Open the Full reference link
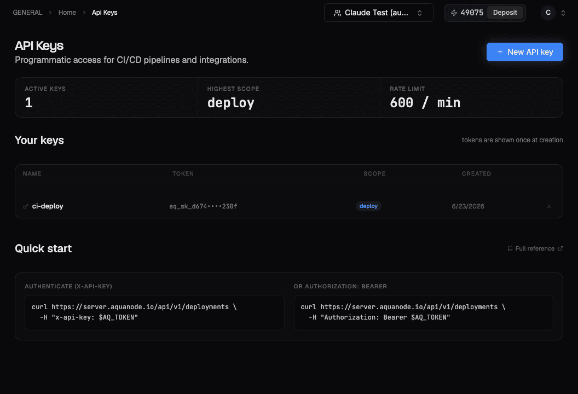 535,248
